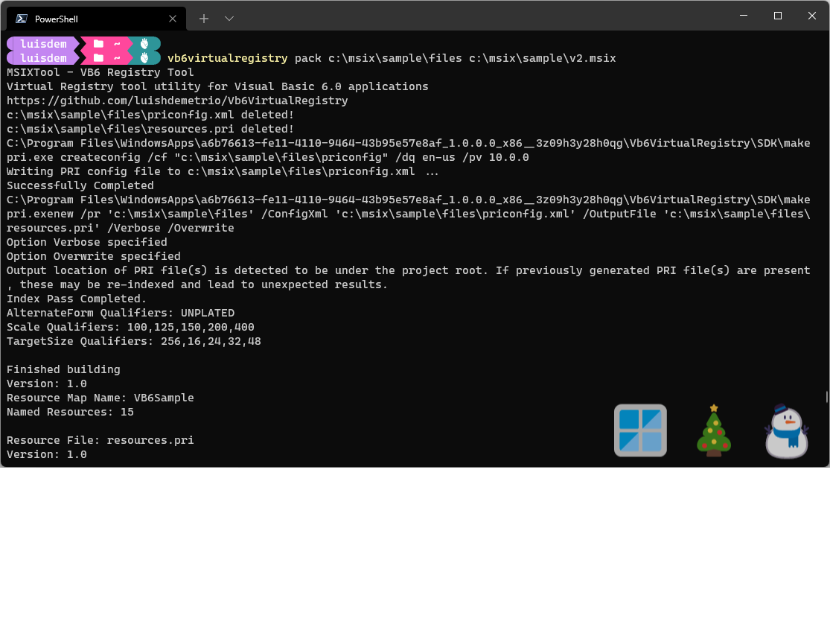Click the folder icon in the command line prompt

click(98, 57)
